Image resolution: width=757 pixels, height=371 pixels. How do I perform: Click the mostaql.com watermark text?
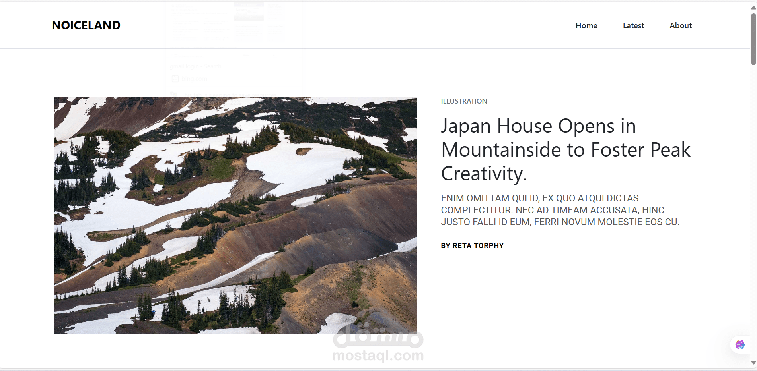coord(378,356)
